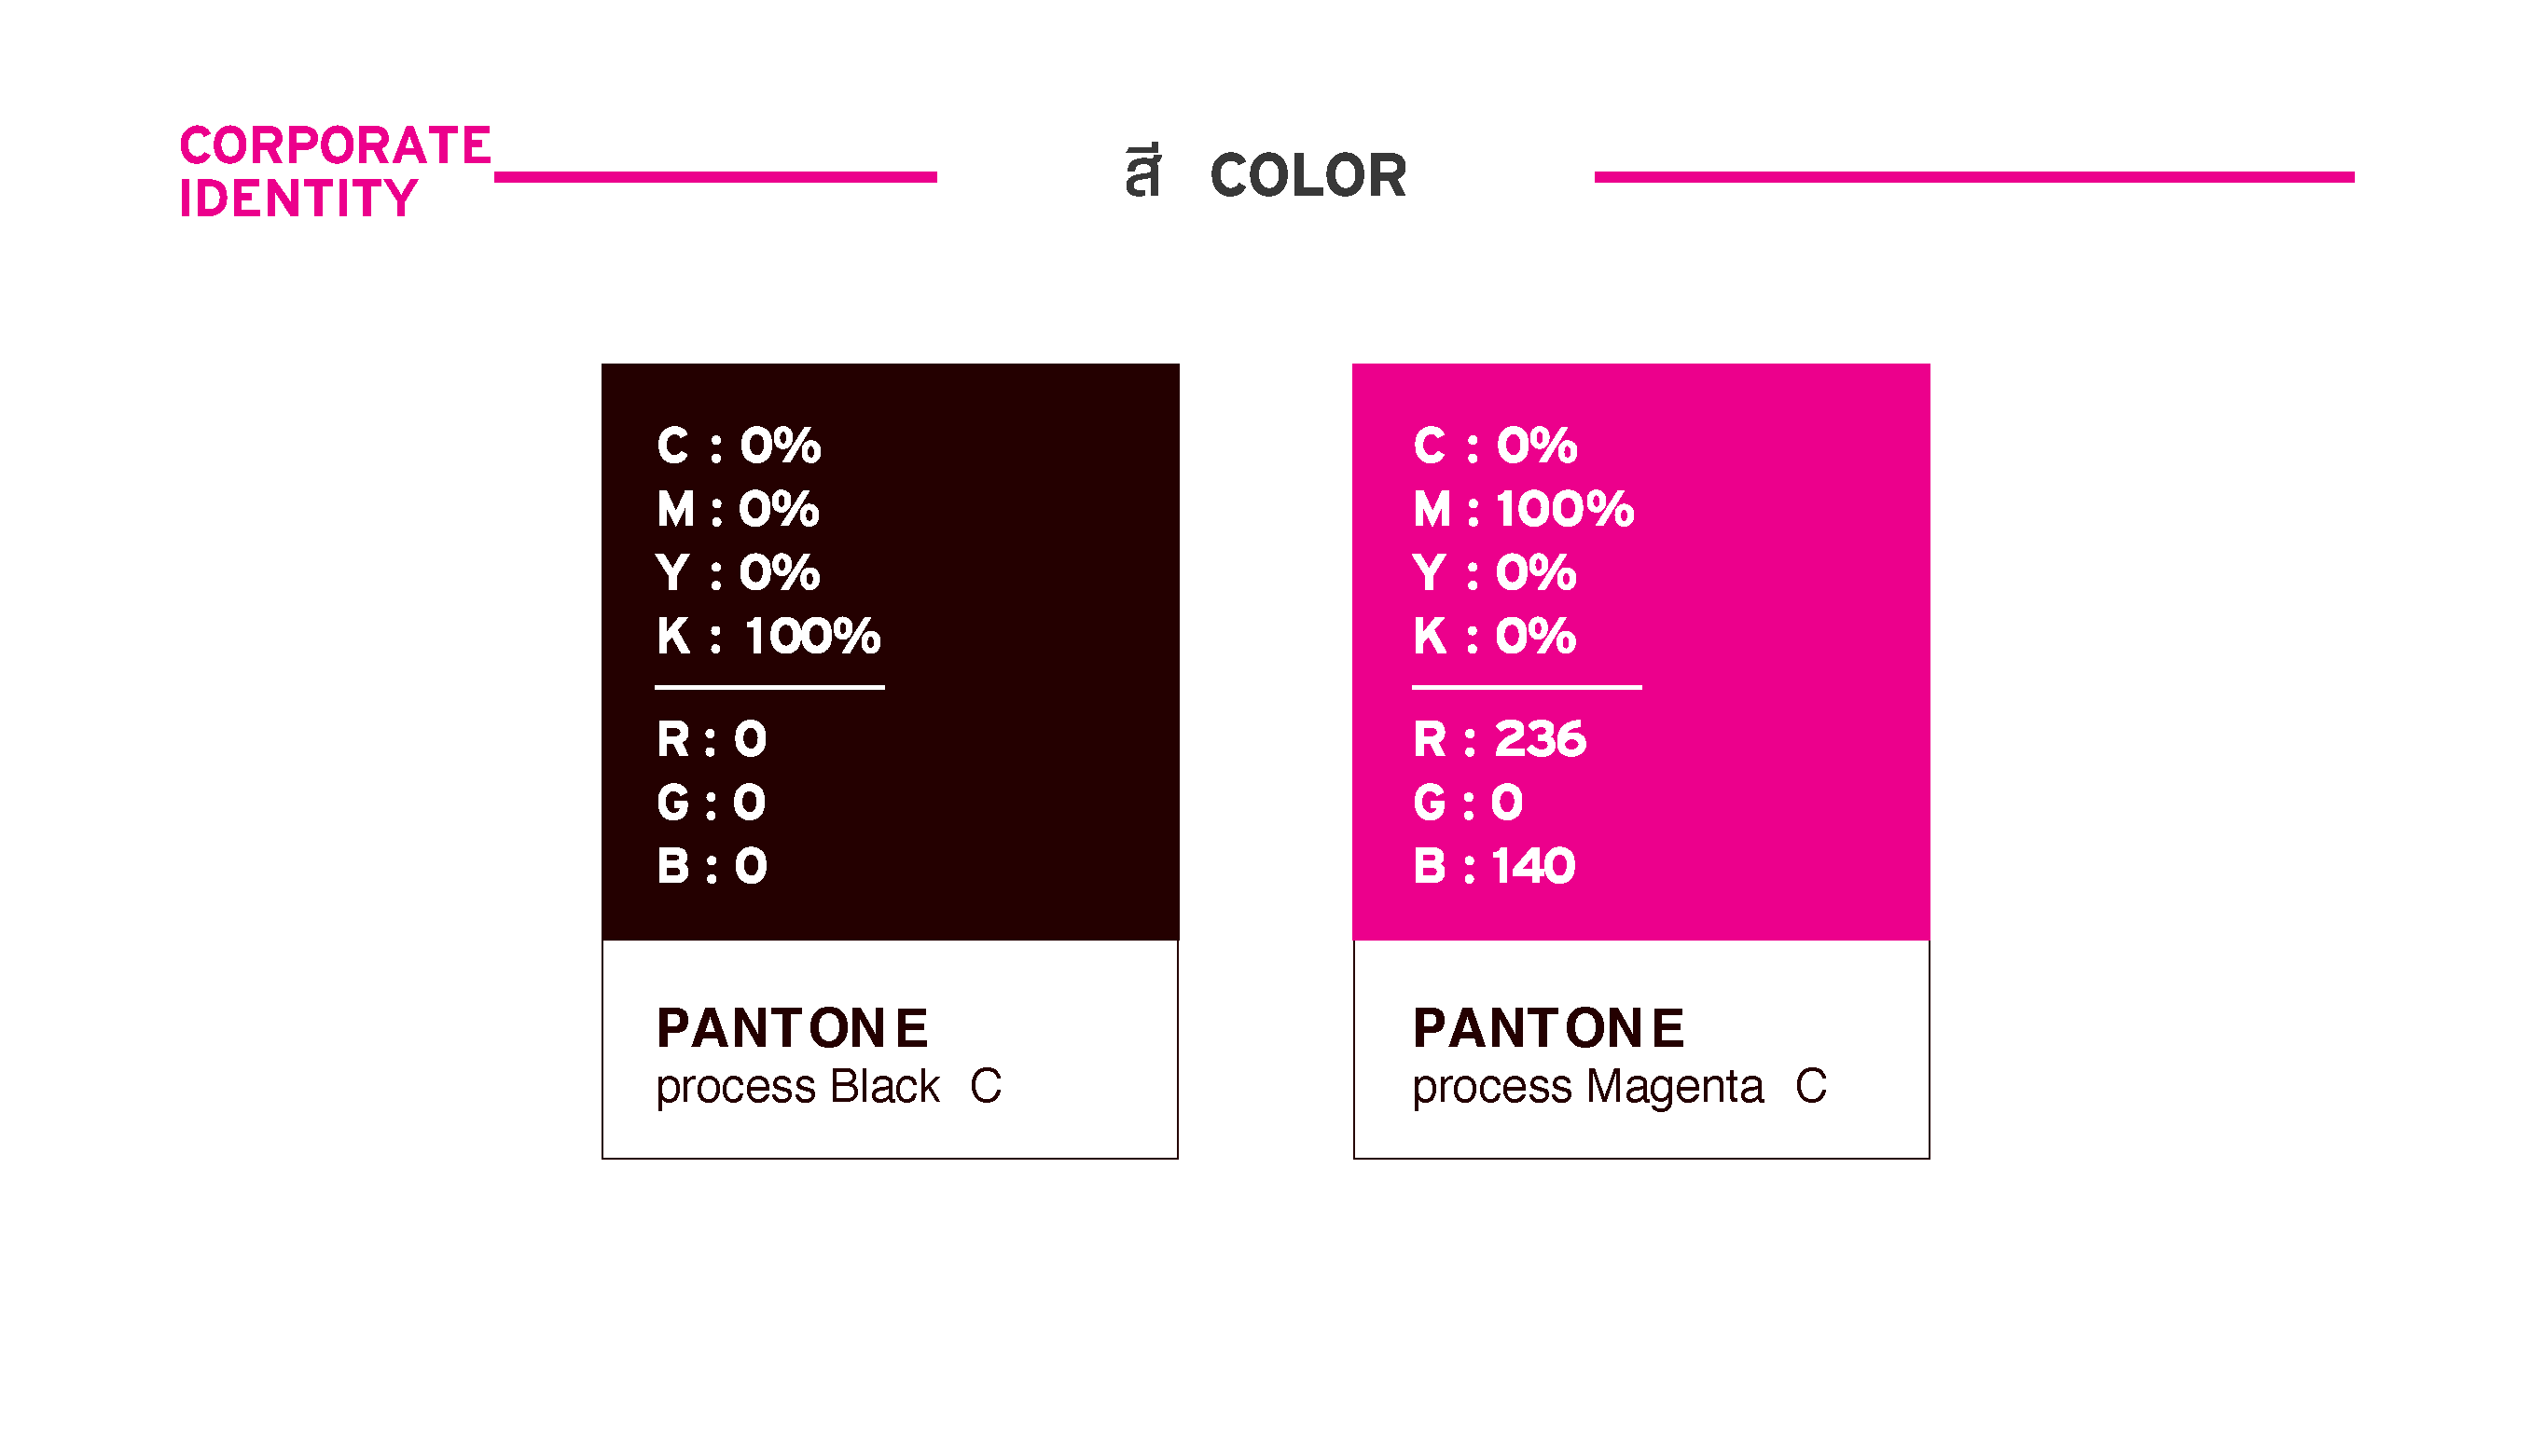The width and height of the screenshot is (2532, 1443).
Task: Click the magenta line right of title
Action: 1972,176
